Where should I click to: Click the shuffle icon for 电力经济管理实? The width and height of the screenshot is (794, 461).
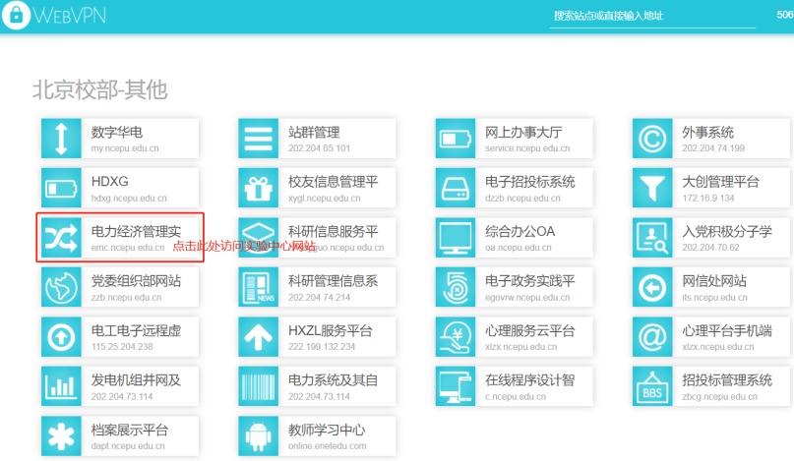[x=61, y=238]
